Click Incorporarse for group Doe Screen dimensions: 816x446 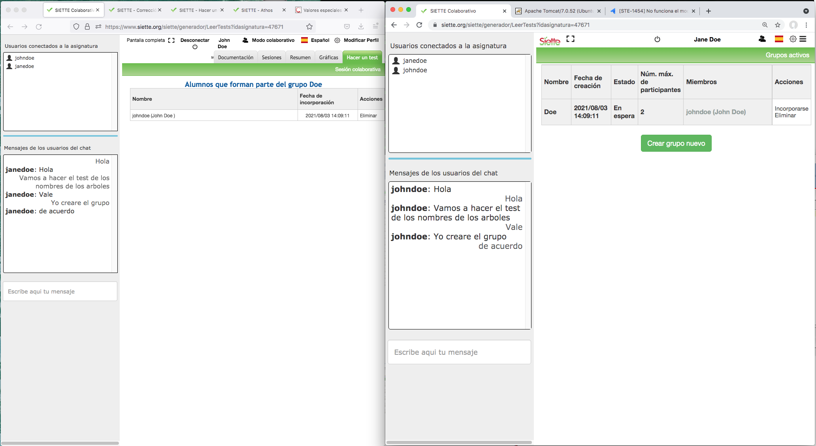(791, 109)
